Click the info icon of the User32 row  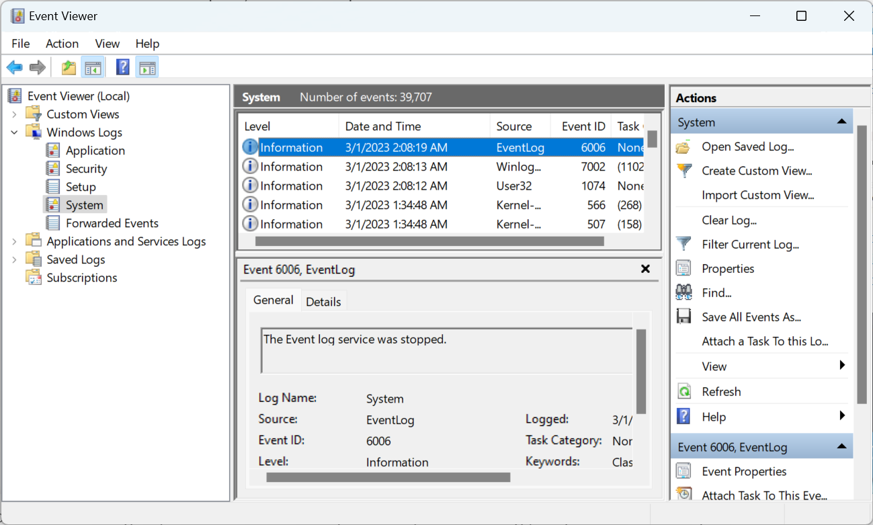click(x=250, y=186)
